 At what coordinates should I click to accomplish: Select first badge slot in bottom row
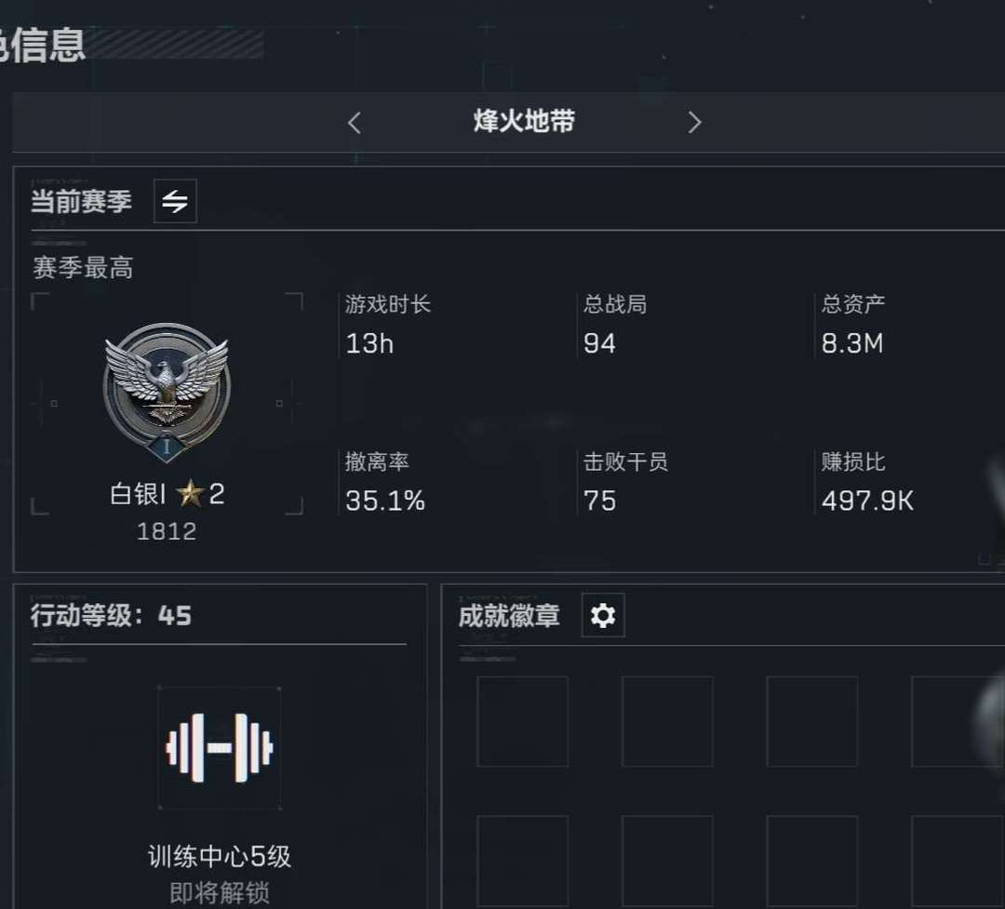[522, 859]
